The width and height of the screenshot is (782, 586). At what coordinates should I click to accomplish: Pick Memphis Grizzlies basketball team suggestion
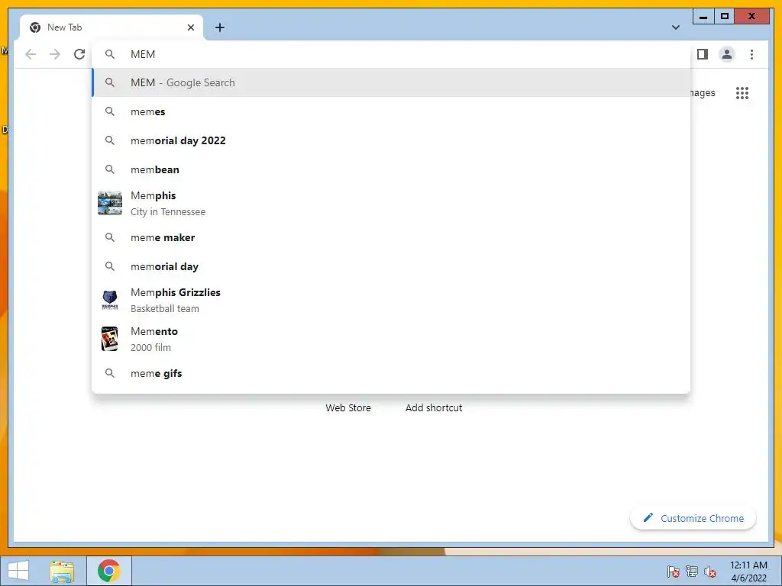(x=392, y=300)
